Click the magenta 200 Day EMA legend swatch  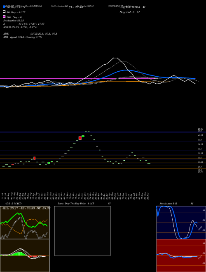(5, 16)
